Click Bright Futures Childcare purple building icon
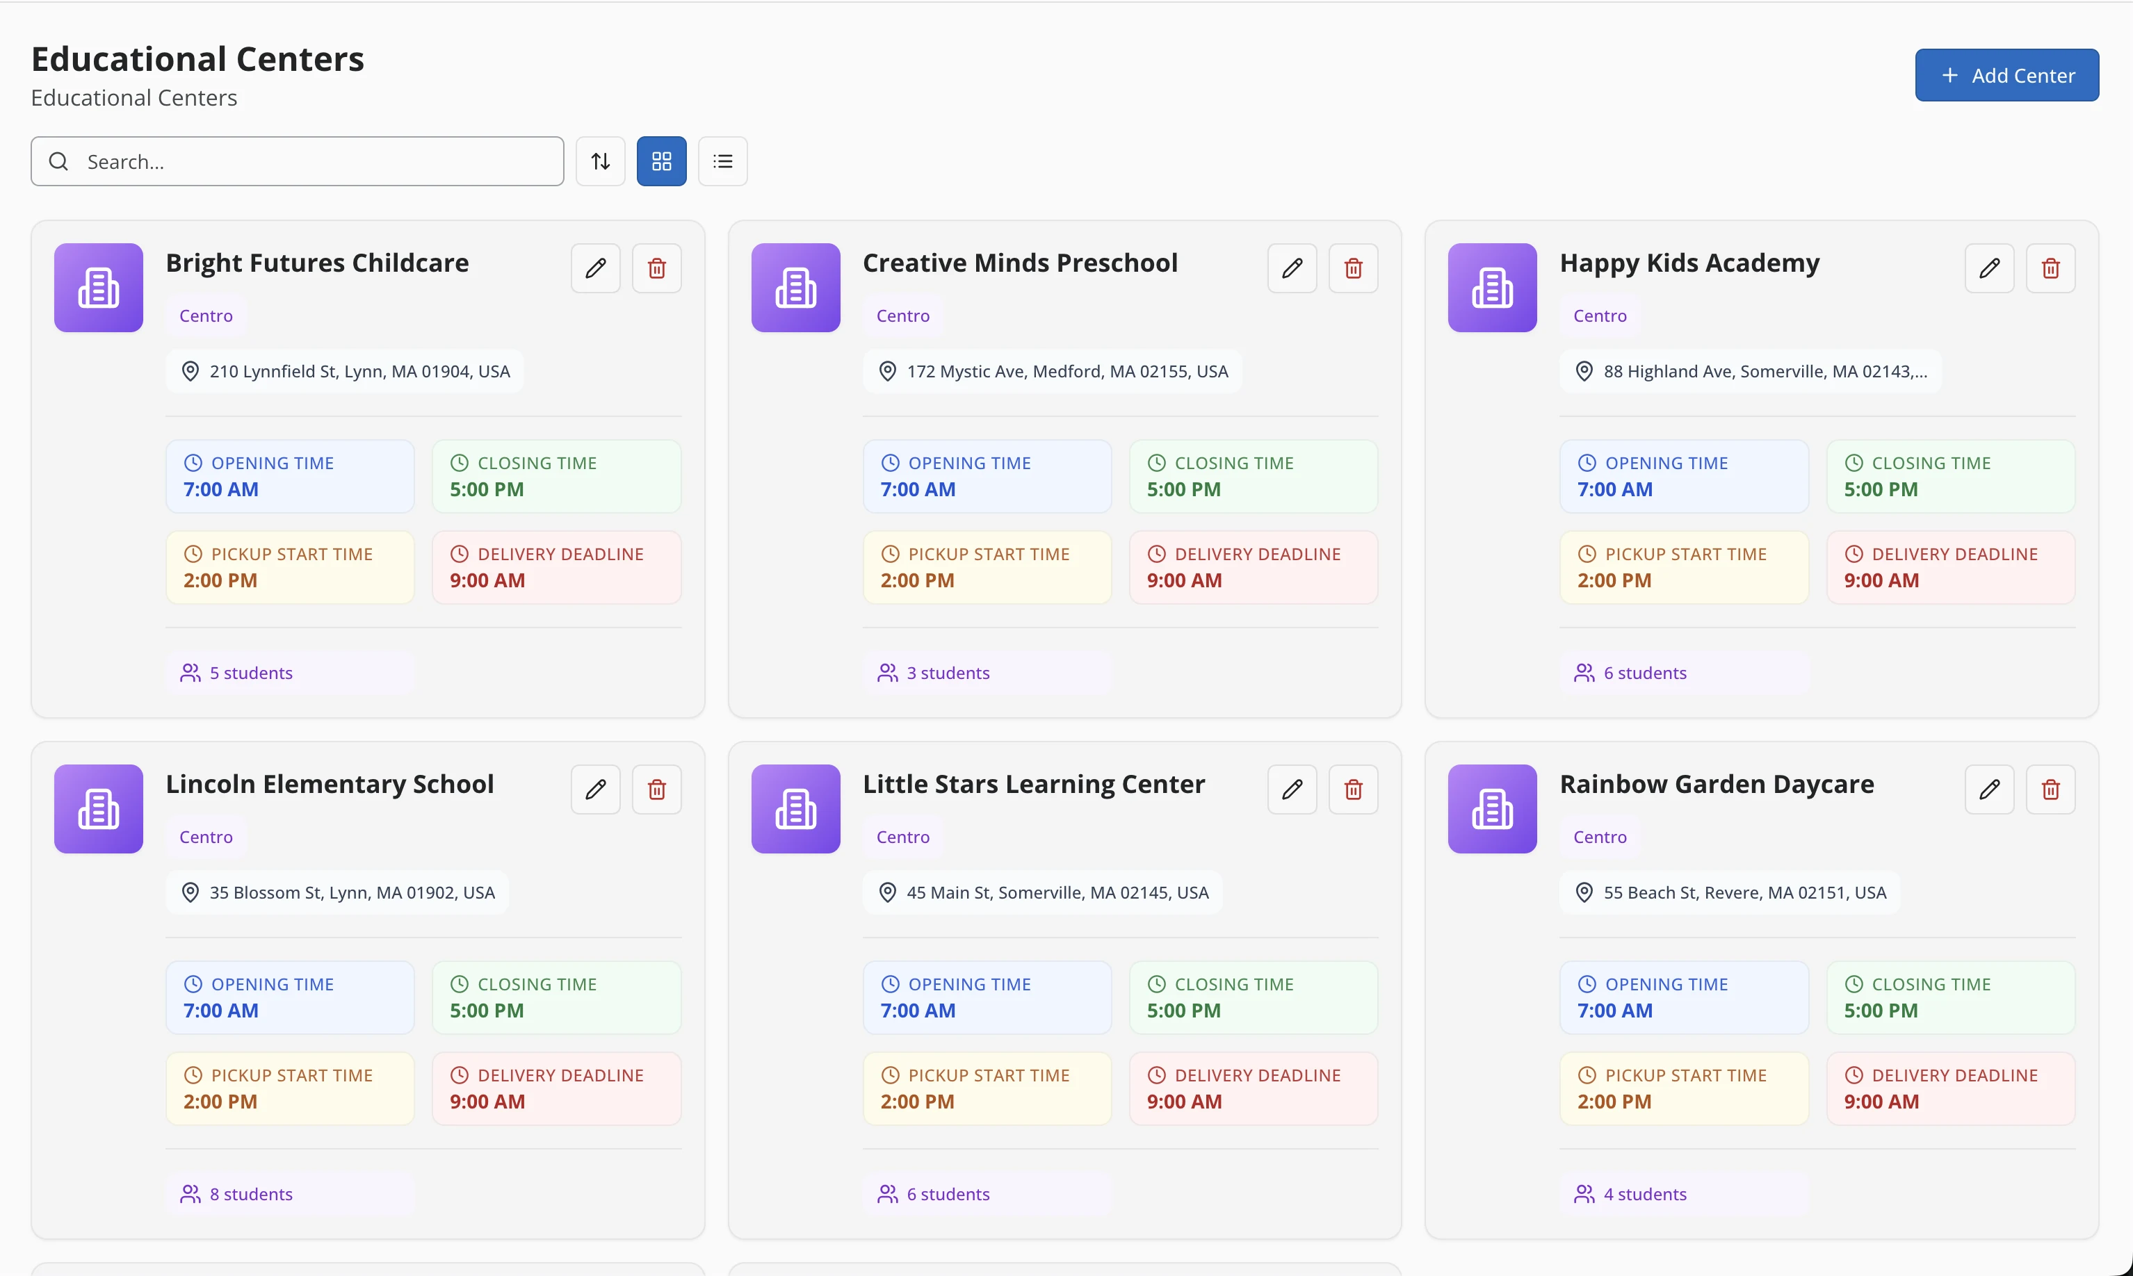The width and height of the screenshot is (2133, 1276). (99, 288)
